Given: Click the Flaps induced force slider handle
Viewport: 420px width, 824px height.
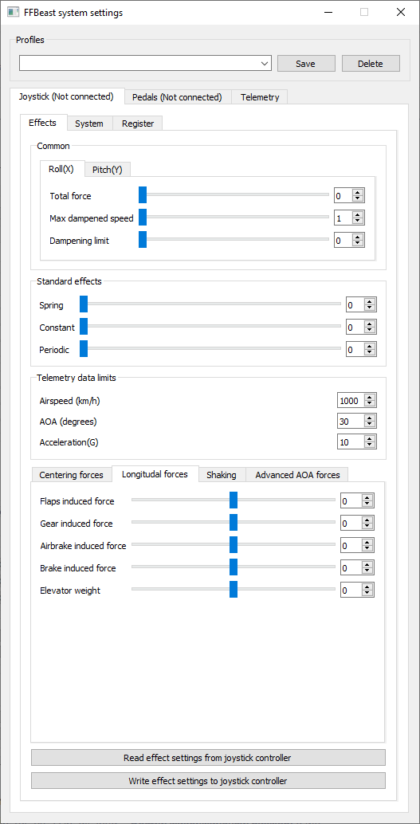Looking at the screenshot, I should (234, 500).
